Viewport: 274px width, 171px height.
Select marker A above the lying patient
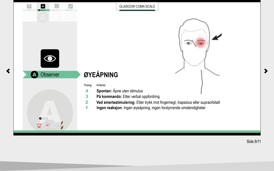pos(40,118)
